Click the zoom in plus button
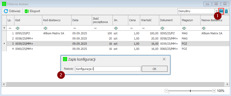231x96 pixels. tap(214, 91)
